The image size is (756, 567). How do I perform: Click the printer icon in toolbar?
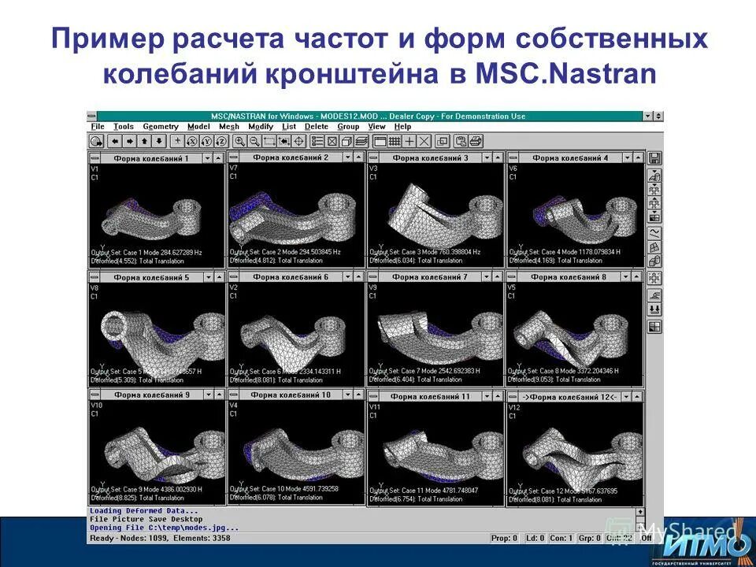pos(476,141)
